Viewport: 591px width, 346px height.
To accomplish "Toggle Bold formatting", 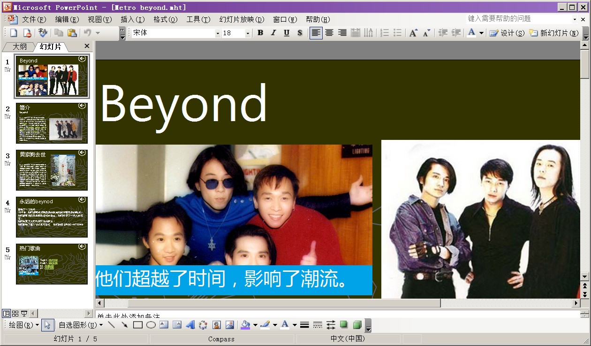I will click(260, 33).
